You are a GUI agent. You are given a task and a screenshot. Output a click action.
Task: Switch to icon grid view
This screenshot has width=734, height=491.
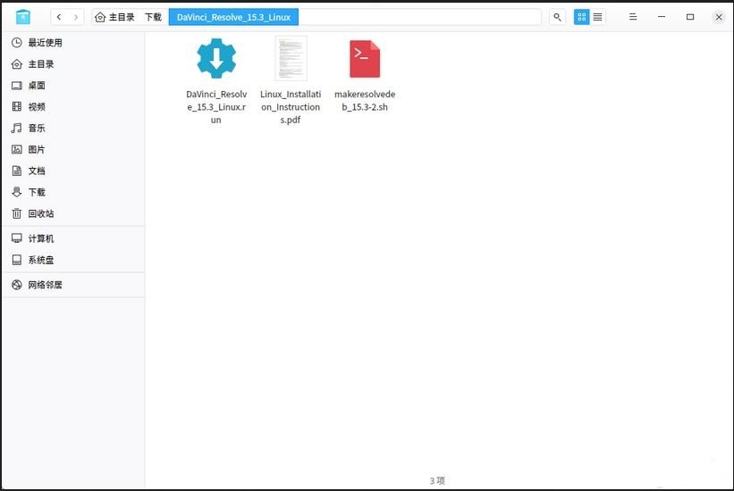[x=582, y=17]
